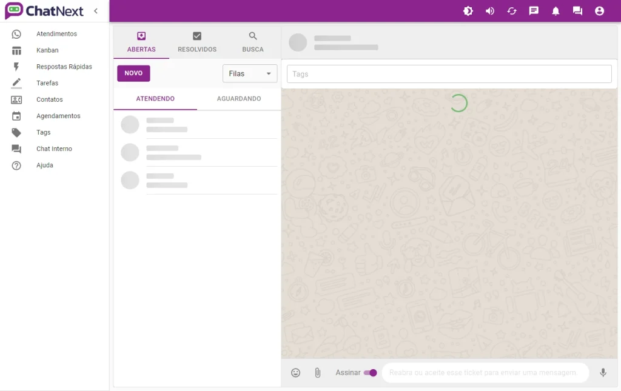Click the Tarefas pencil icon
The image size is (621, 391).
16,83
